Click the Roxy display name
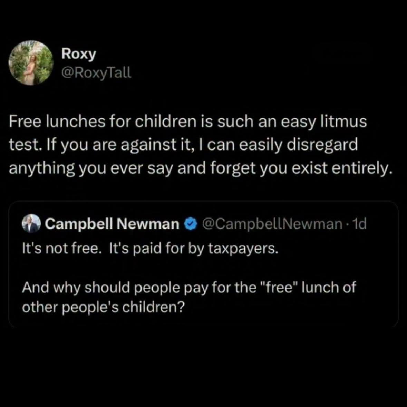The image size is (407, 407). [x=79, y=54]
